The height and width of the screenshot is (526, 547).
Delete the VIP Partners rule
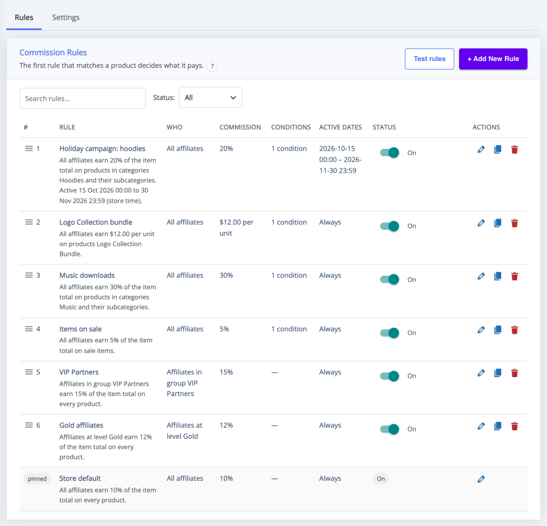click(x=515, y=373)
